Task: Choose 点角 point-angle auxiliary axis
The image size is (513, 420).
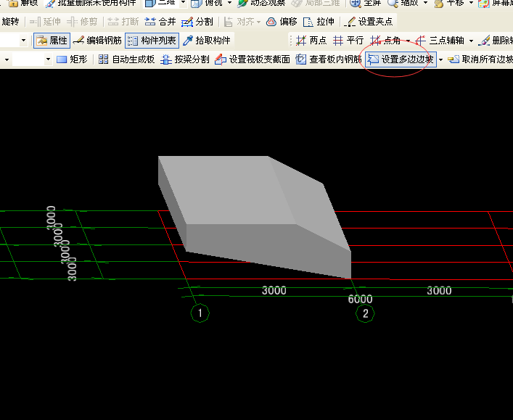Action: (385, 41)
